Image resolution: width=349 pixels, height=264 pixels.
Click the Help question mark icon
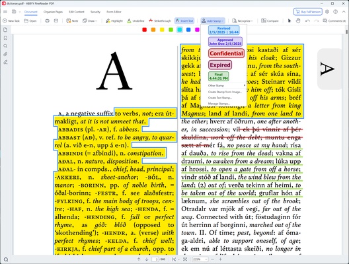coord(335,12)
